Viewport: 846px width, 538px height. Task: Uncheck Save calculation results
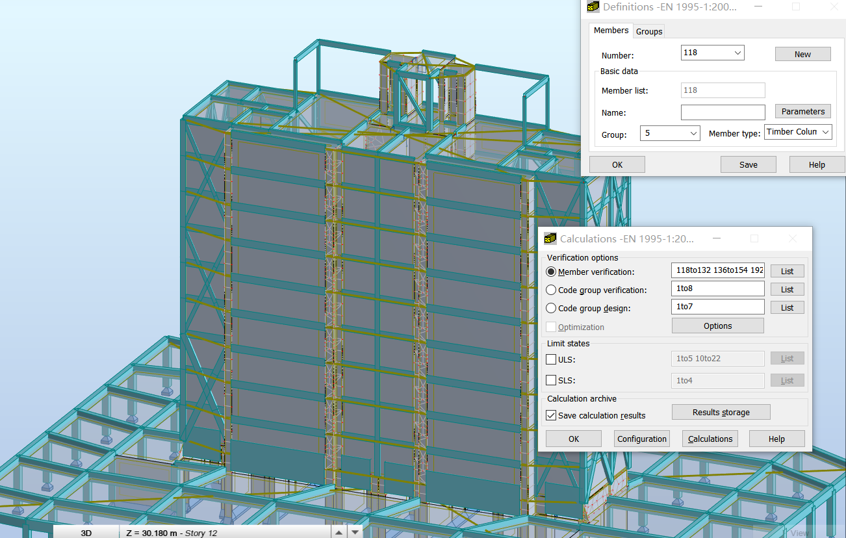click(551, 415)
